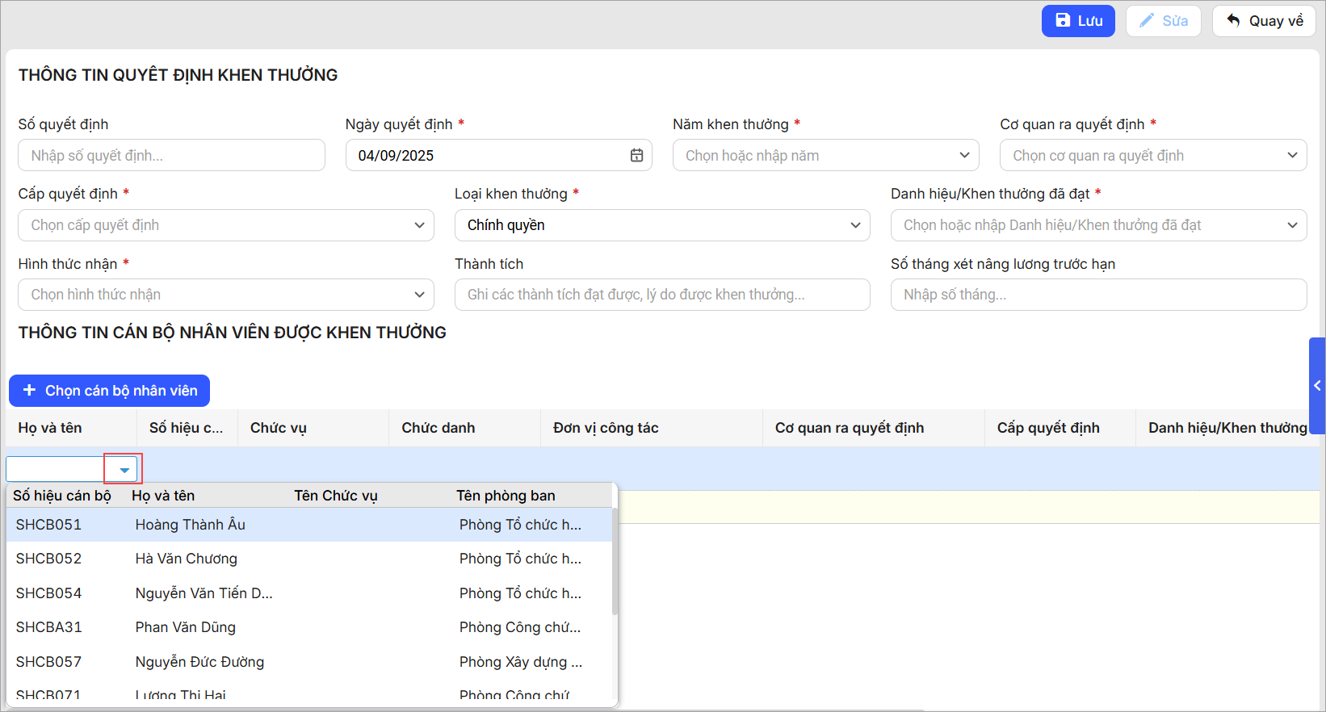Click the Sửa edit button
This screenshot has width=1326, height=712.
[x=1163, y=21]
